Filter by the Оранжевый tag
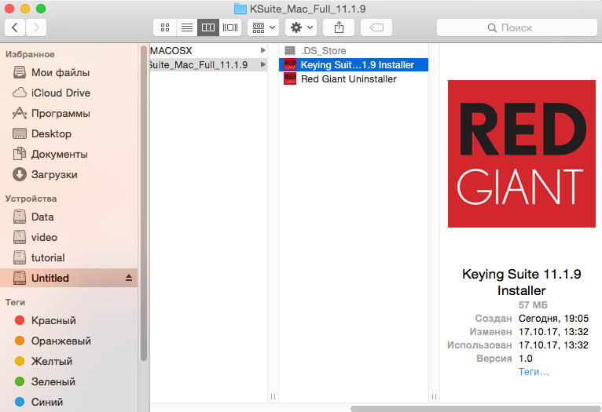602x412 pixels. click(x=69, y=341)
